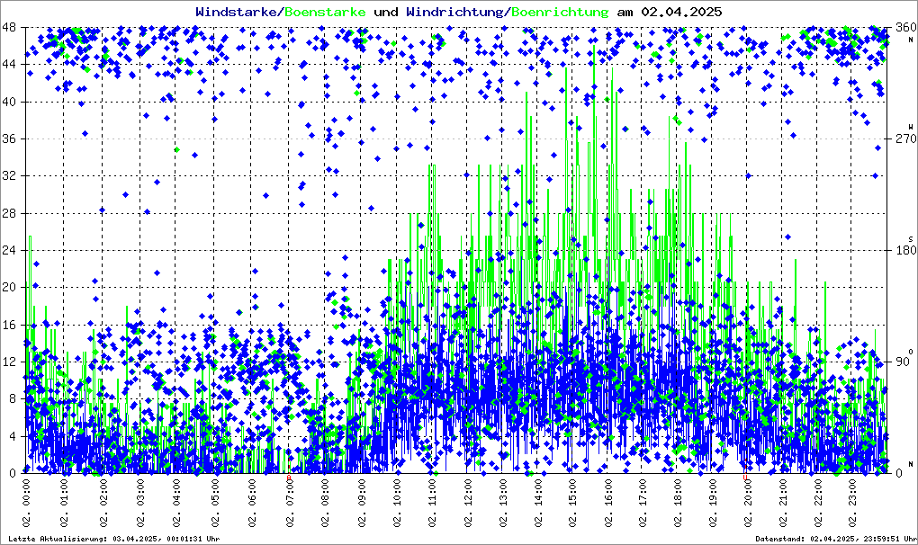The height and width of the screenshot is (545, 918).
Task: Click the time label '02. 21:00'
Action: coord(785,503)
